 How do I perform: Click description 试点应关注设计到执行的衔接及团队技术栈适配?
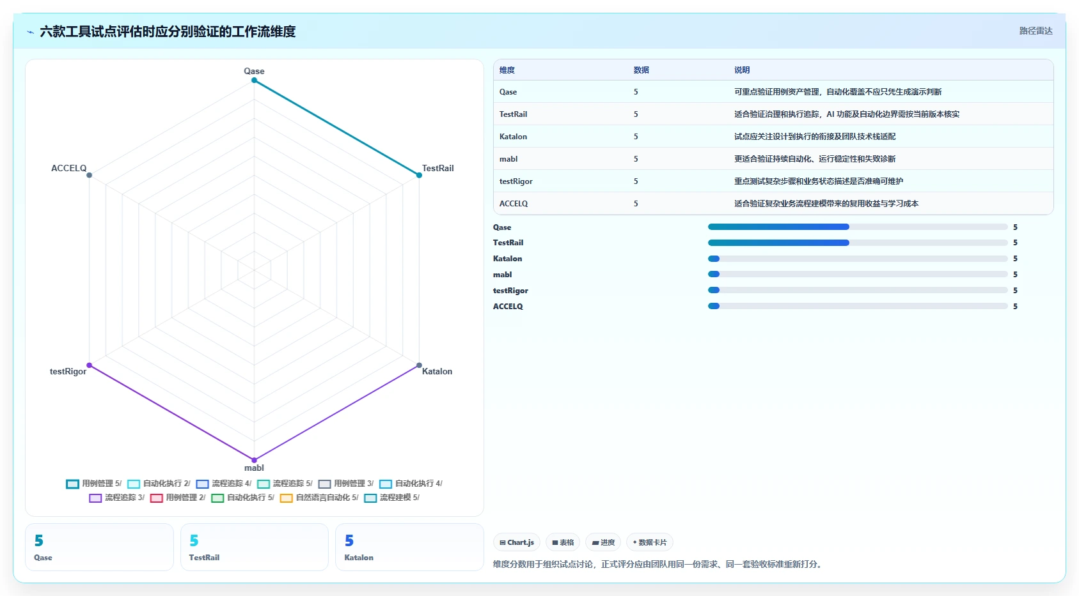pos(815,137)
